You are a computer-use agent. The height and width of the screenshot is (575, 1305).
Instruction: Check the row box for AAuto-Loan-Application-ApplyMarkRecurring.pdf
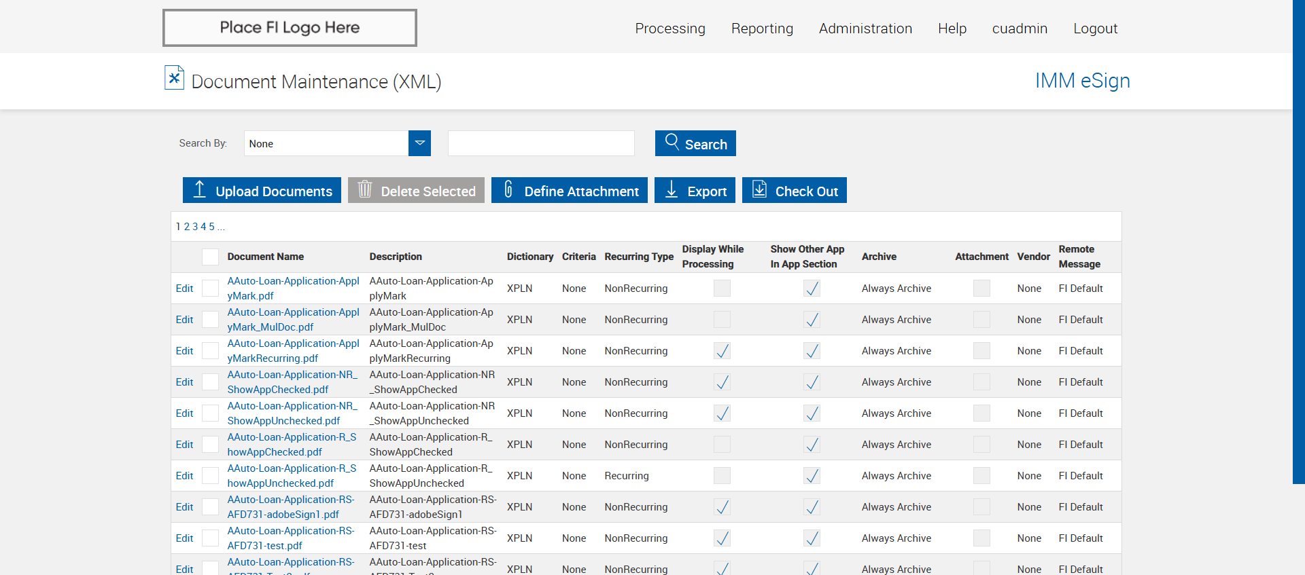(x=211, y=351)
